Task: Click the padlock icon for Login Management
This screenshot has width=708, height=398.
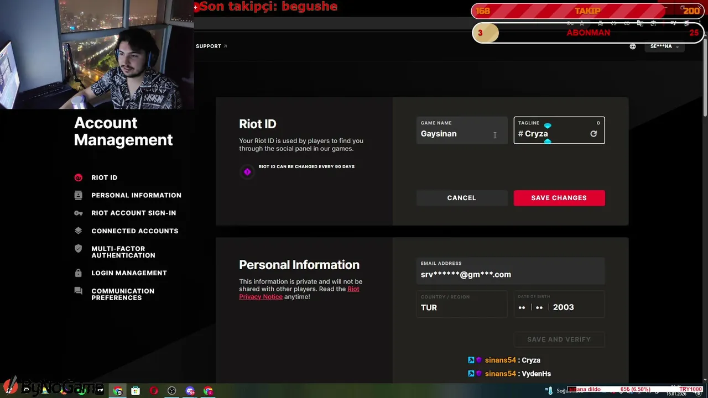Action: coord(79,273)
